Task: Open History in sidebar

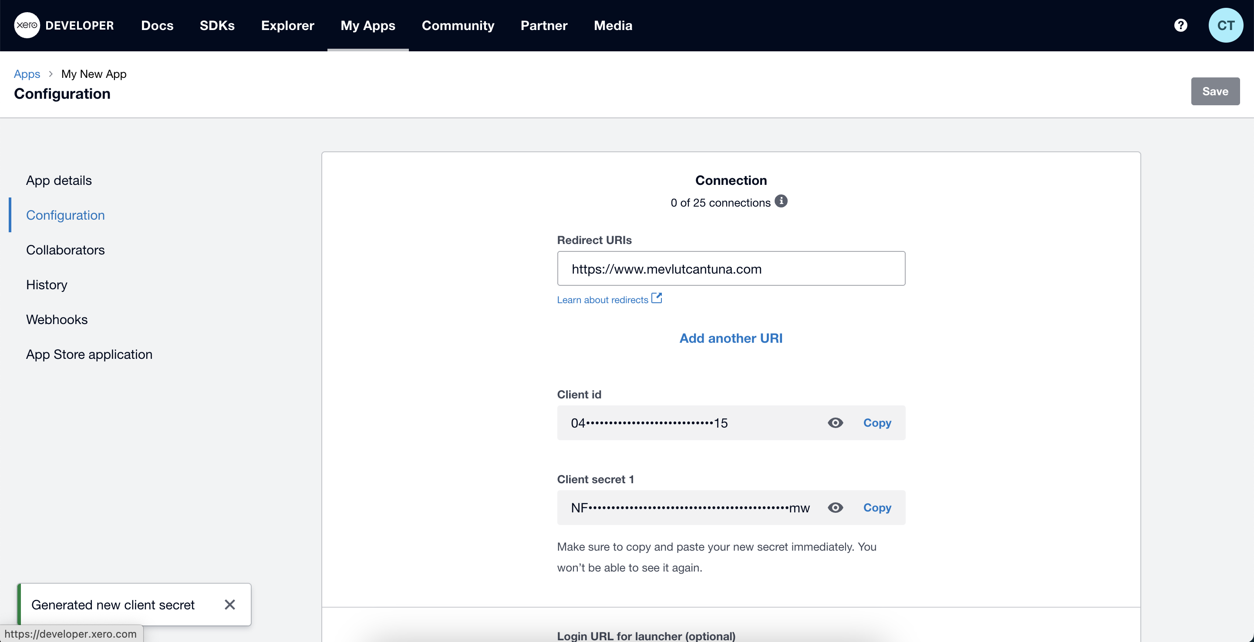Action: 47,284
